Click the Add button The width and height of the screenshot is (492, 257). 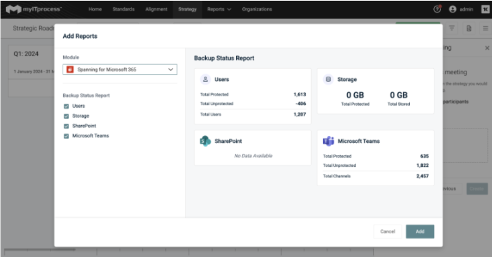click(420, 232)
